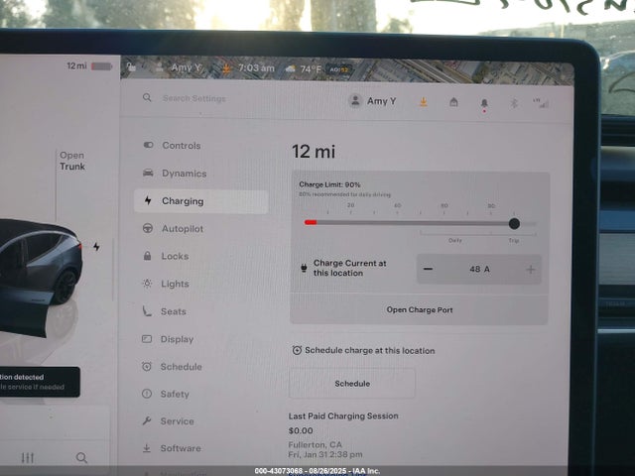Click the vehicle model image
The image size is (635, 476).
click(40, 276)
